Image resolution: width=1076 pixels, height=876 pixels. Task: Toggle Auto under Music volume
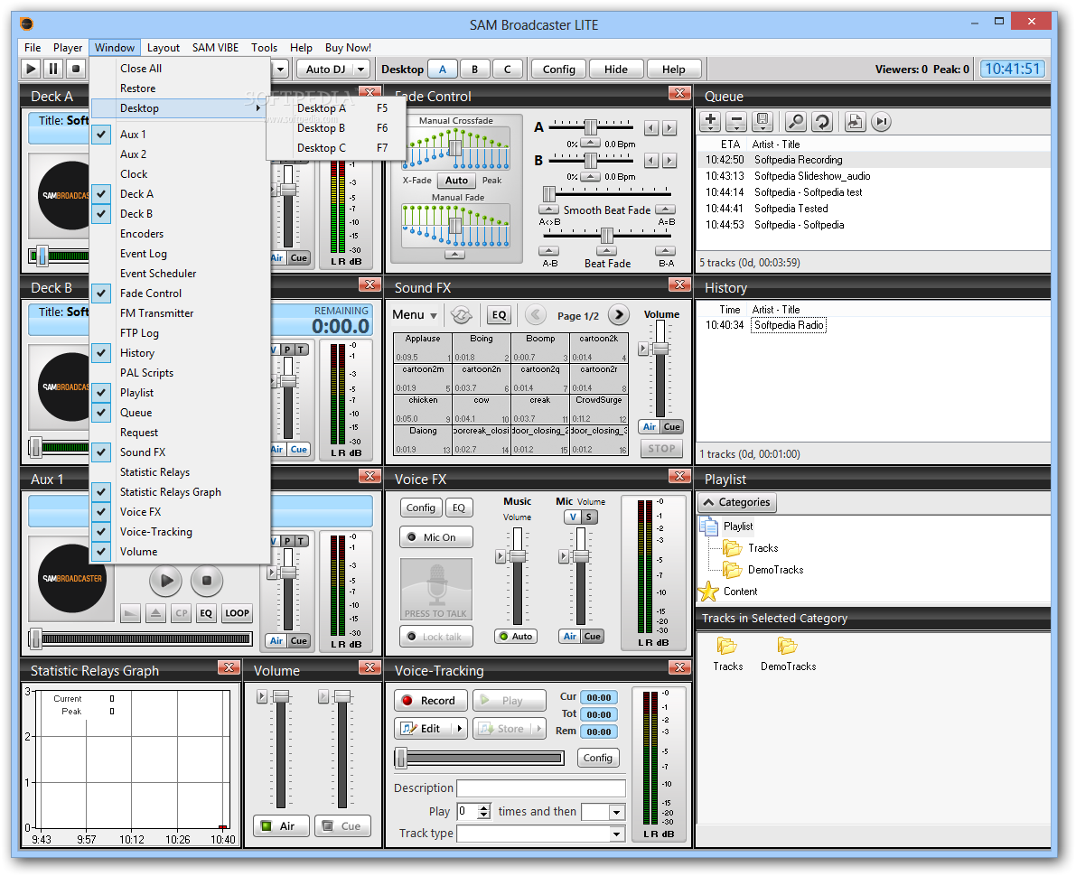point(516,637)
